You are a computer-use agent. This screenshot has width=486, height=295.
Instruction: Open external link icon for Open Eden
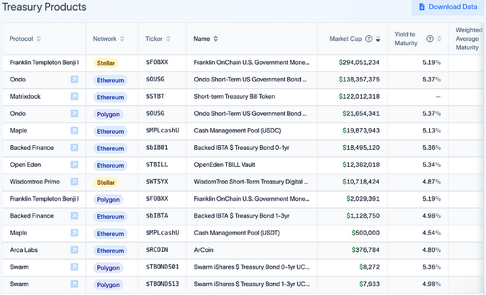pyautogui.click(x=74, y=165)
